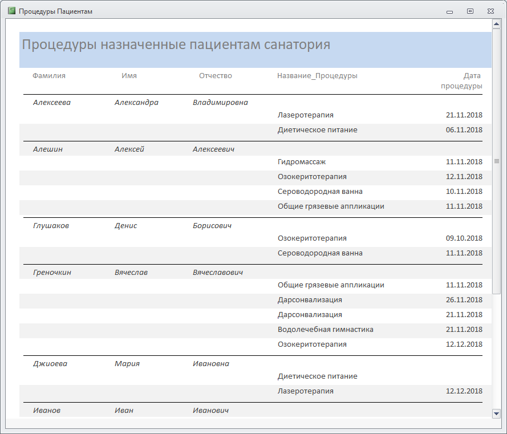Select patronymic Борисович
507x434 pixels.
[x=212, y=226]
